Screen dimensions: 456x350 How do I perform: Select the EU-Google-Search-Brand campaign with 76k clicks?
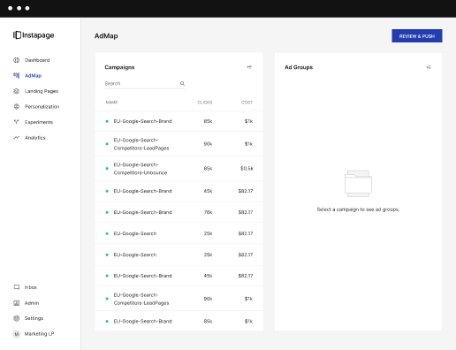pyautogui.click(x=179, y=212)
